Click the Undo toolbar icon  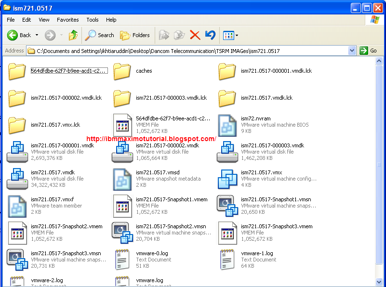pyautogui.click(x=211, y=35)
